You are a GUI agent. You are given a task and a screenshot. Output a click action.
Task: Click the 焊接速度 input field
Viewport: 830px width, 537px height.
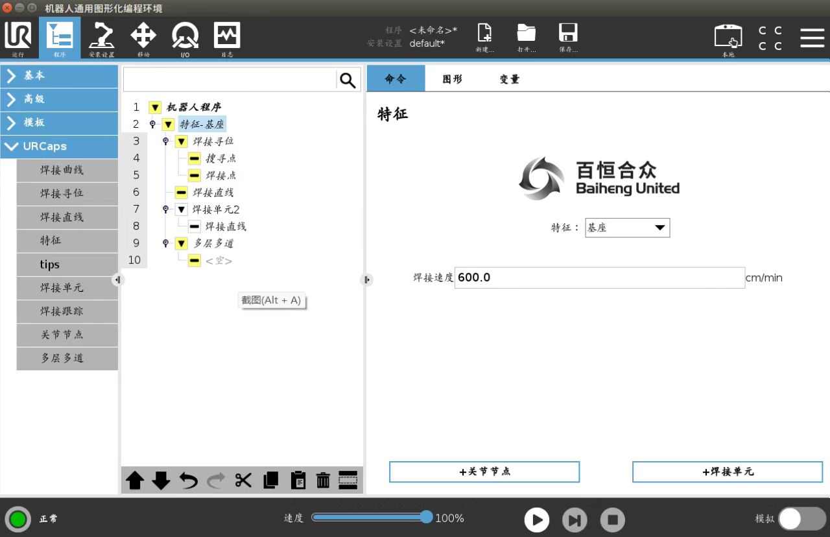pyautogui.click(x=600, y=278)
